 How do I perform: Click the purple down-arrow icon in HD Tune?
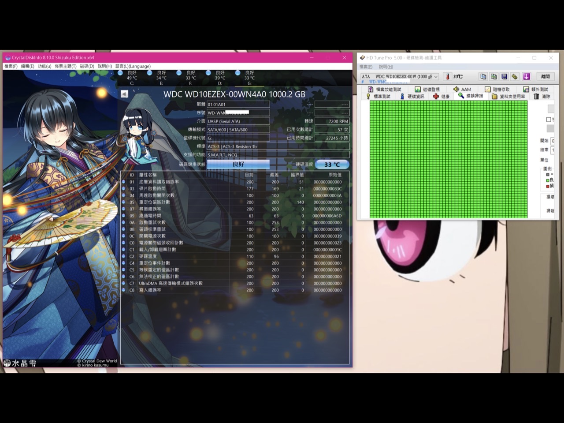527,77
